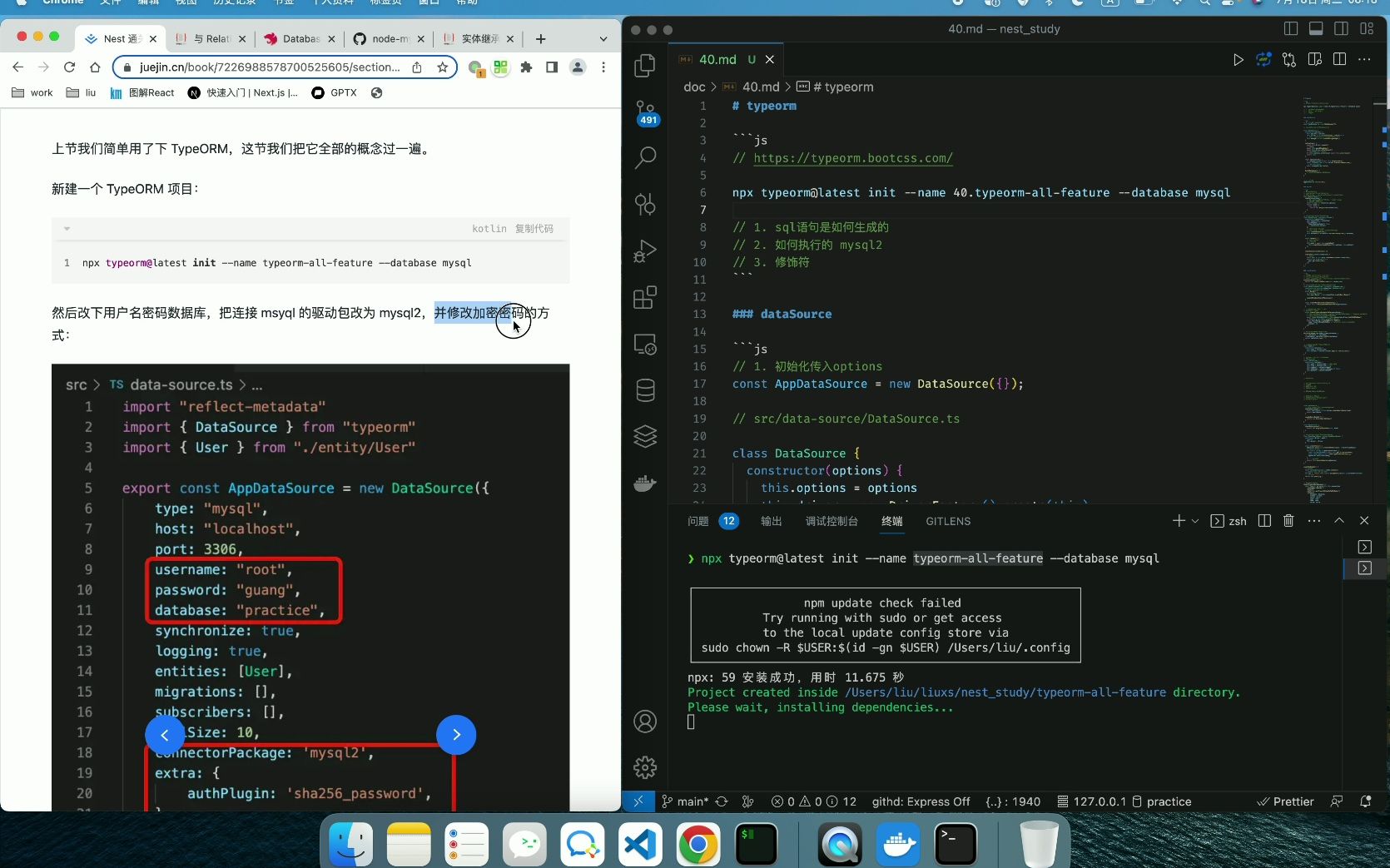Maximize the terminal panel with chevron
The width and height of the screenshot is (1390, 868).
[x=1338, y=521]
